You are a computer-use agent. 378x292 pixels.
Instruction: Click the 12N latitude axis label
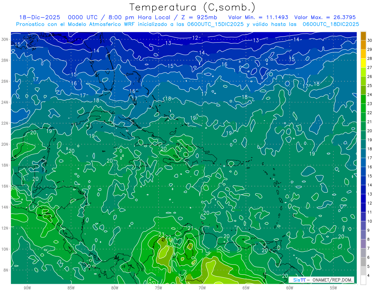pyautogui.click(x=5, y=228)
